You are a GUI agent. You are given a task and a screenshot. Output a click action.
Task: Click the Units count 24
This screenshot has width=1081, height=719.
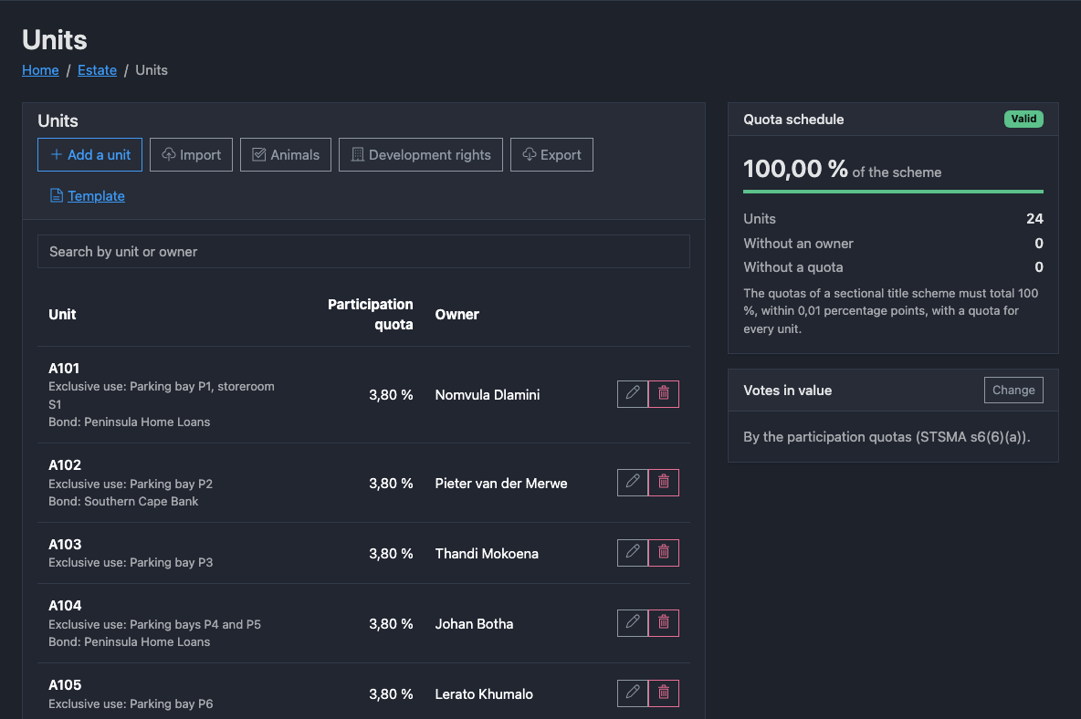click(x=1034, y=219)
